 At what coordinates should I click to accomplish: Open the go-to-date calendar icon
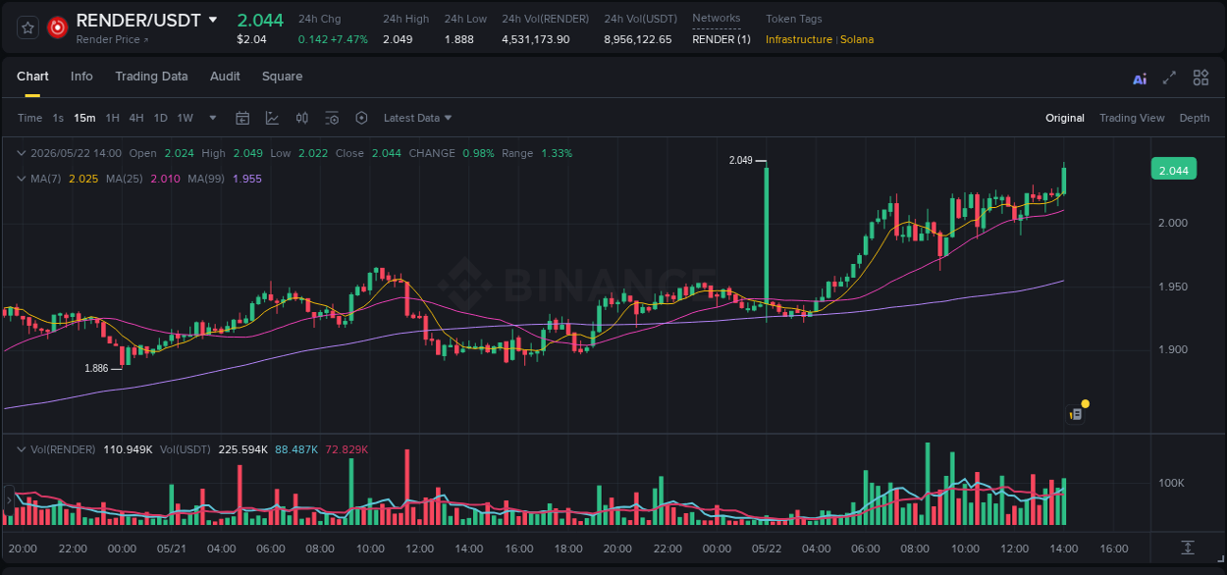point(242,118)
